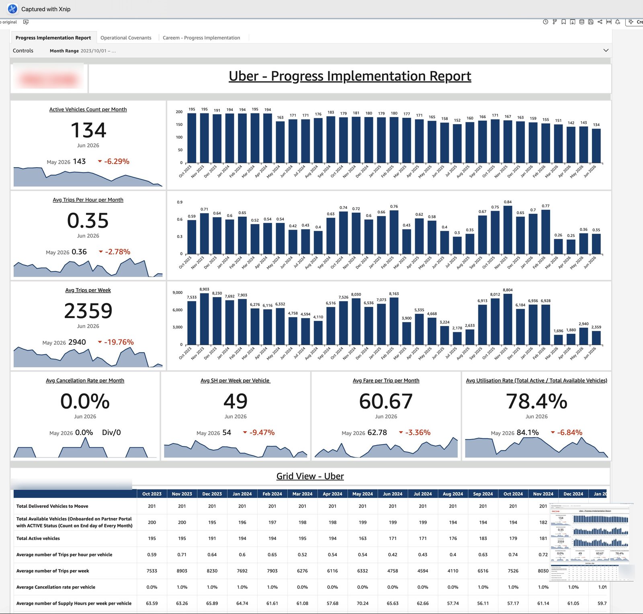
Task: Click 'Average number of Trips per week' row
Action: (53, 571)
